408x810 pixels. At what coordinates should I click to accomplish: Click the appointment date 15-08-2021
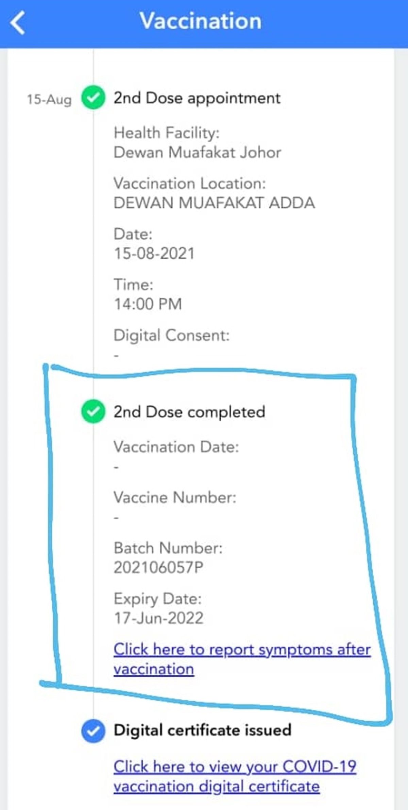(154, 254)
